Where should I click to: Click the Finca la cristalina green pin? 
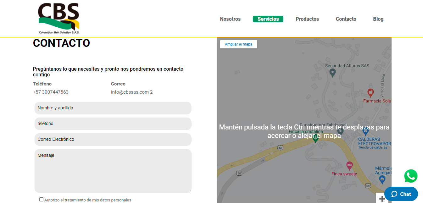pos(315,139)
